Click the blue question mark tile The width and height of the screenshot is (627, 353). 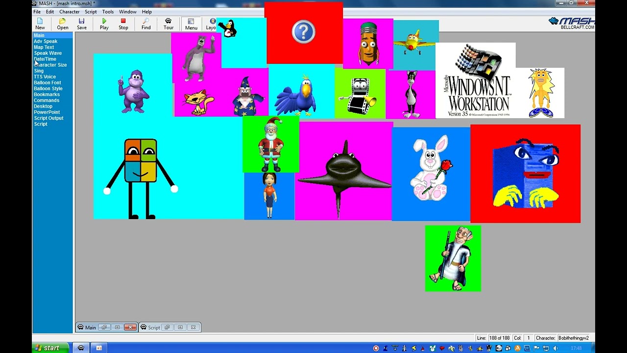pyautogui.click(x=304, y=33)
